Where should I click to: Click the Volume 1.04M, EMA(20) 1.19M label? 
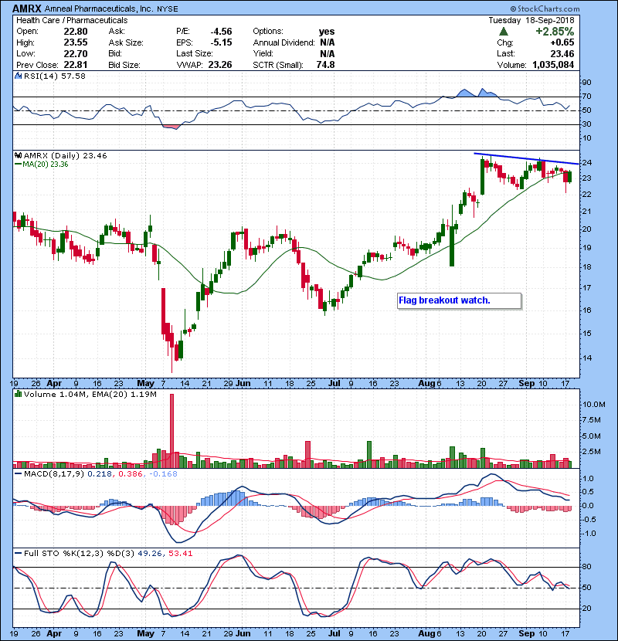coord(90,394)
